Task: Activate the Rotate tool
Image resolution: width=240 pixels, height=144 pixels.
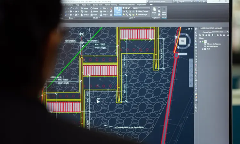Action: tap(95, 8)
